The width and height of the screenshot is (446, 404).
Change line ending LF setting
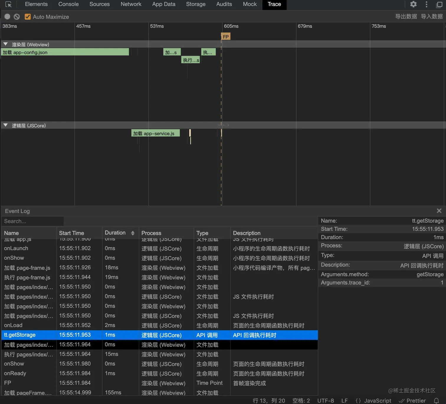pos(345,400)
